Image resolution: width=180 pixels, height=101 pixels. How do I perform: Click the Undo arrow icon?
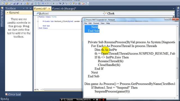coord(43,4)
